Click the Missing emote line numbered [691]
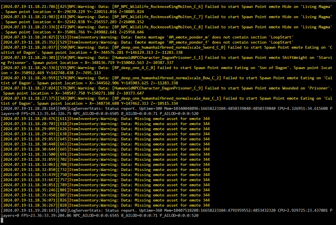Screen dimensions: 336x225 coord(105,155)
